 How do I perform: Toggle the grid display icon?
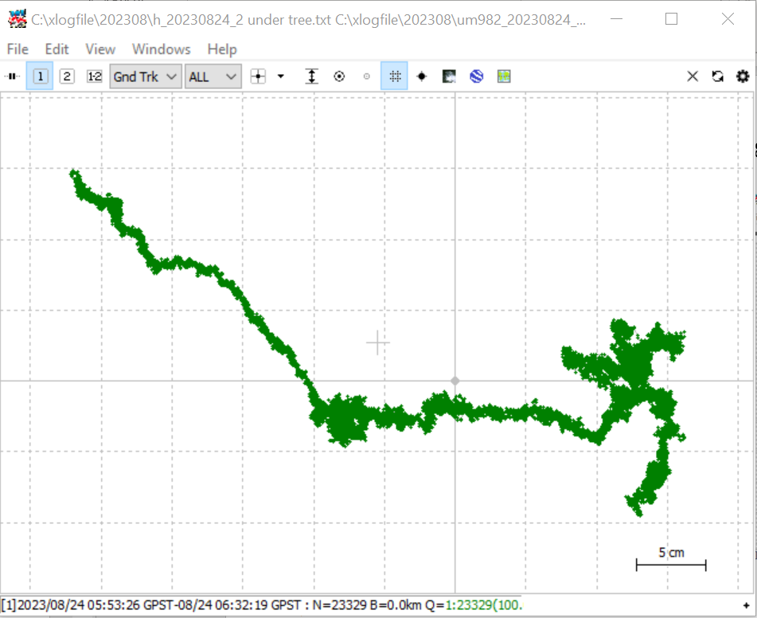[395, 76]
